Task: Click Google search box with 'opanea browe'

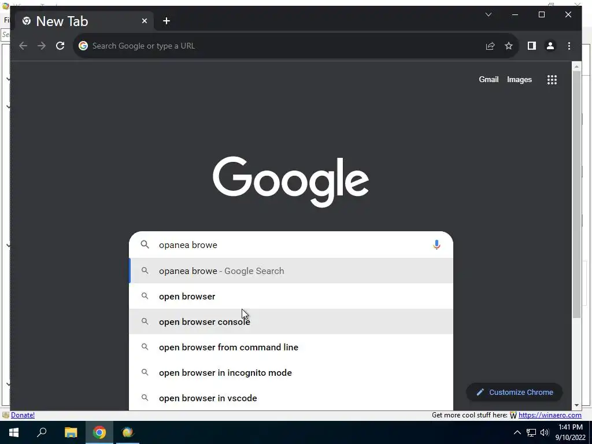Action: pyautogui.click(x=291, y=245)
